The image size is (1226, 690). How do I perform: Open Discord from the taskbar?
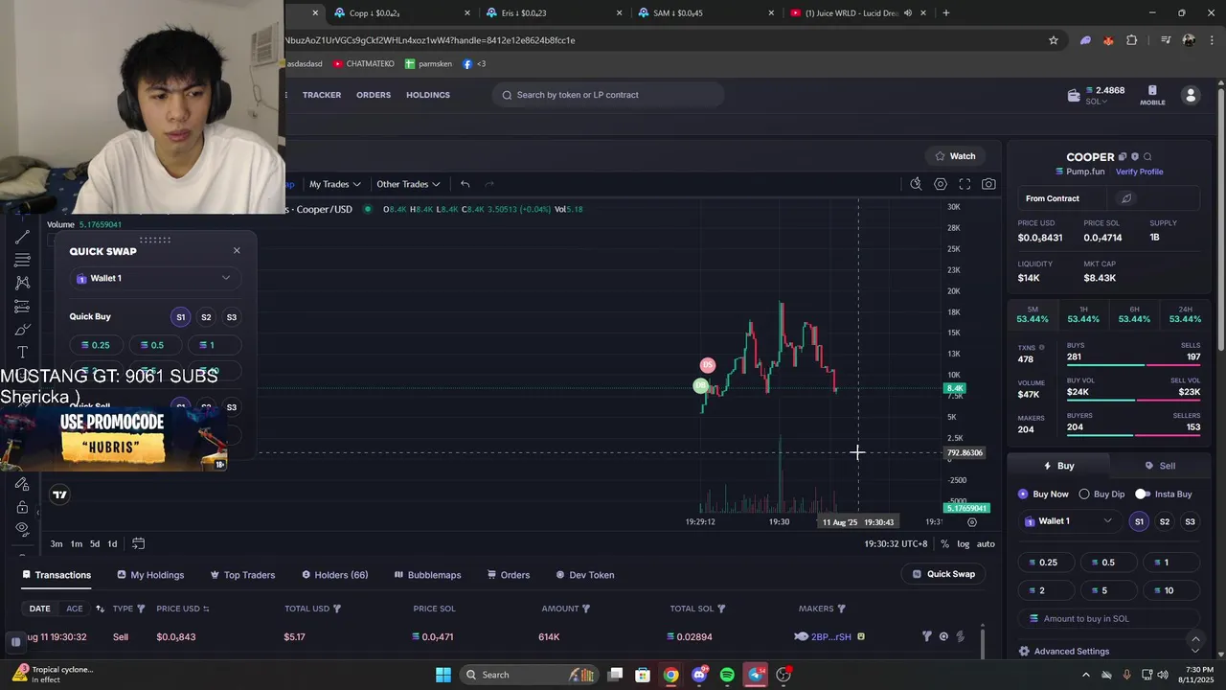699,675
